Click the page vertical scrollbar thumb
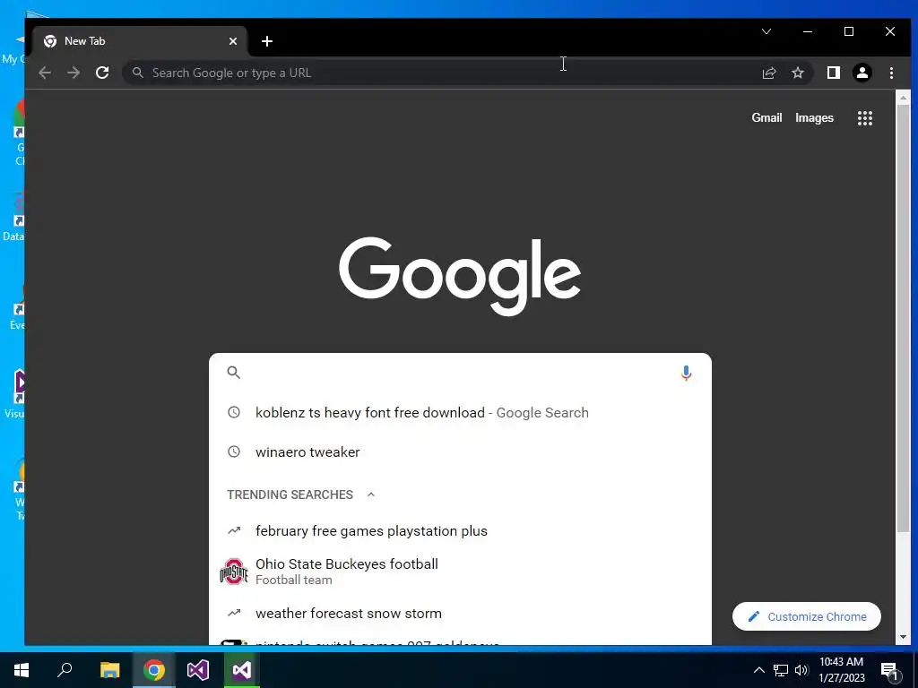This screenshot has width=918, height=688. pos(902,319)
